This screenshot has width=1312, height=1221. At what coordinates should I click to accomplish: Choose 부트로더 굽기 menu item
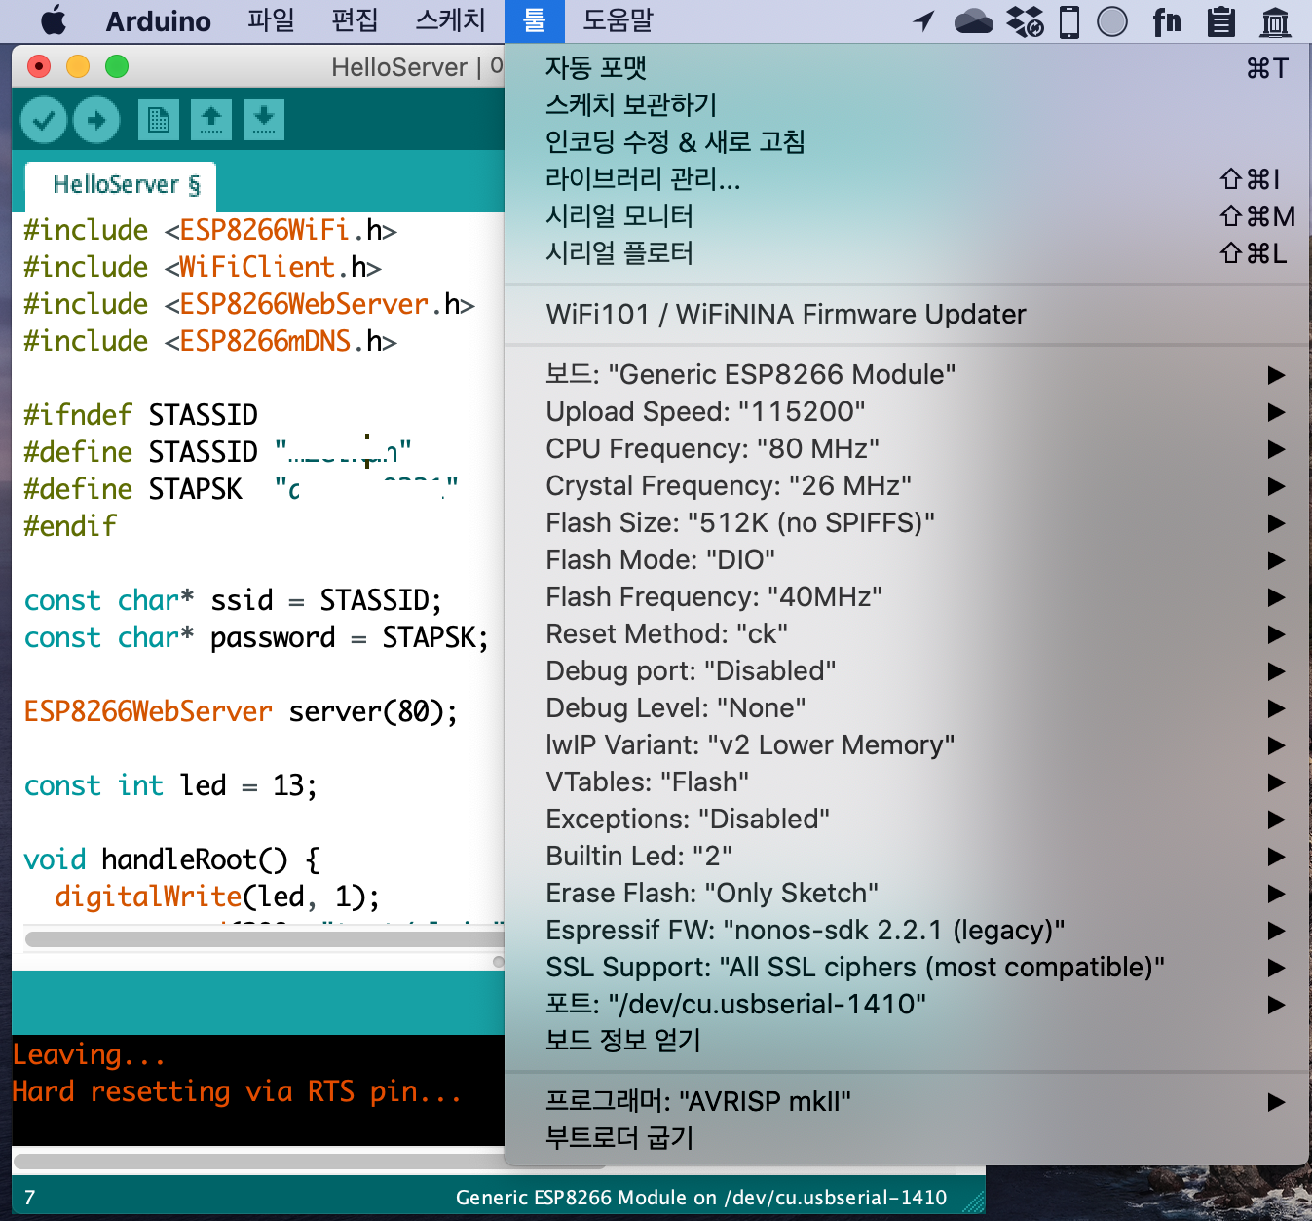pos(907,1139)
